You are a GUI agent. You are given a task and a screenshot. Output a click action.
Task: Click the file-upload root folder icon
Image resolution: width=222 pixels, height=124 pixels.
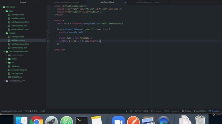[x=4, y=7]
